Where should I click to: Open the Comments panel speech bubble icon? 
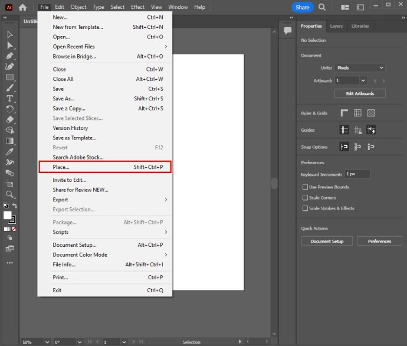(x=287, y=30)
